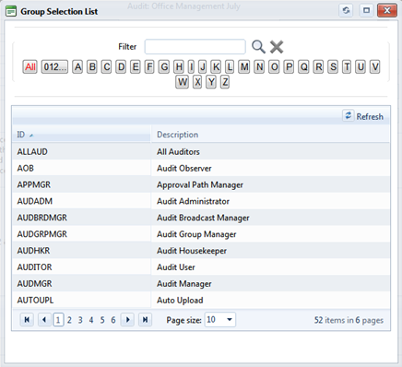Screen dimensions: 402x367
Task: Filter groups starting with W
Action: 183,82
